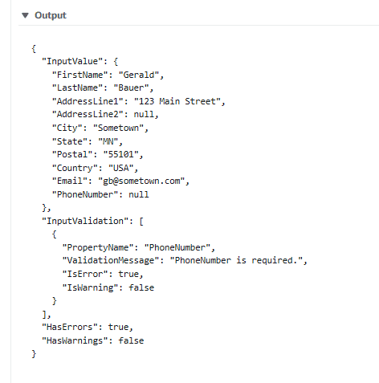The image size is (379, 383).
Task: Collapse the Output section triangle
Action: [25, 15]
